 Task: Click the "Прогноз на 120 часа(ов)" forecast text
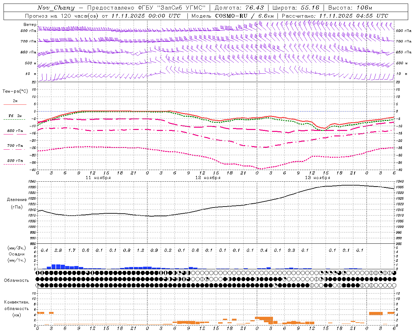62,16
